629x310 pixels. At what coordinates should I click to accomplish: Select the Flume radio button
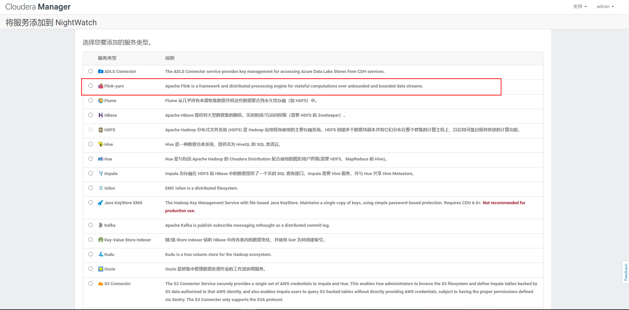(x=90, y=100)
